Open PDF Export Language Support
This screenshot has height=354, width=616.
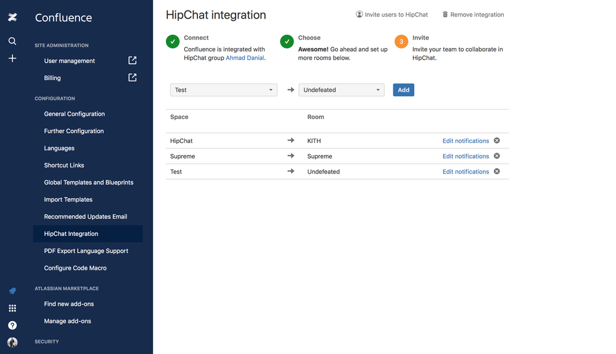click(86, 251)
